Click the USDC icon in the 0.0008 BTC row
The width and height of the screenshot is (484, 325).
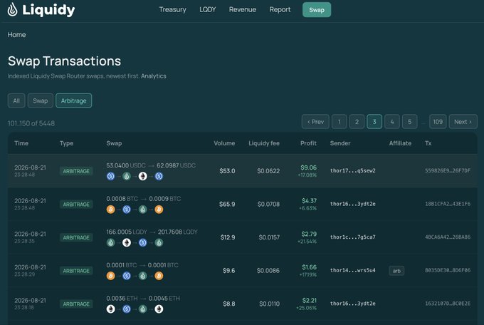(127, 210)
